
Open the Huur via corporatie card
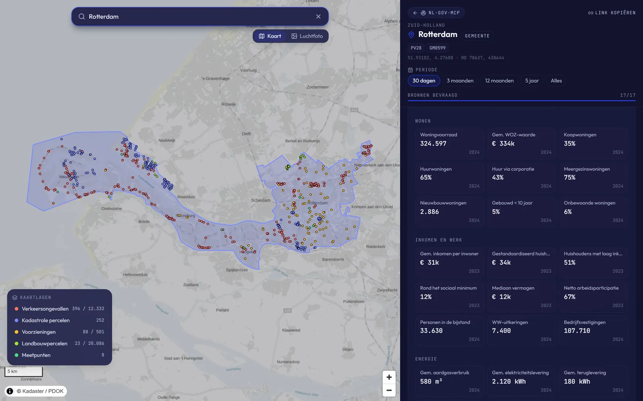tap(522, 177)
